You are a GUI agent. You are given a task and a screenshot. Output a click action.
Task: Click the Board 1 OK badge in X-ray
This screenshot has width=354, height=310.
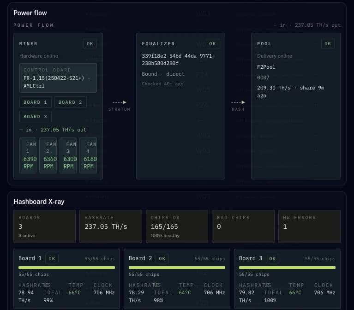point(52,258)
